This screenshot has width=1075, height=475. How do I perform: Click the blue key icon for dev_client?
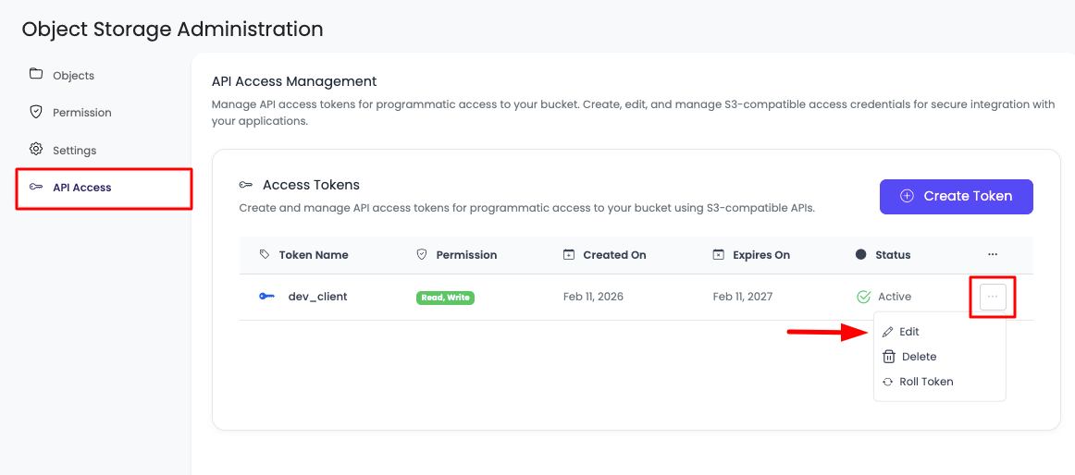tap(266, 297)
